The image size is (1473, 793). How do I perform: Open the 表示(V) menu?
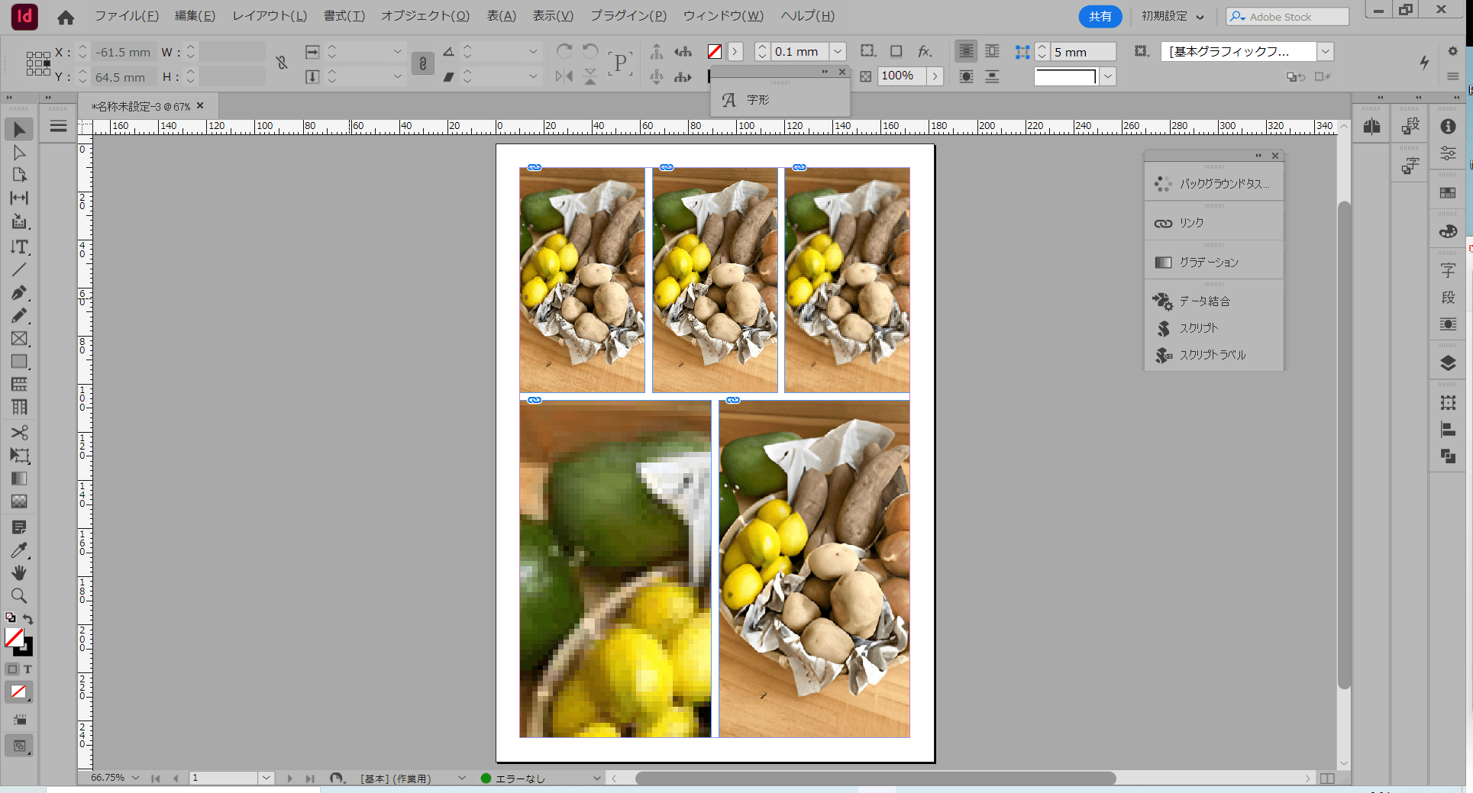[552, 16]
